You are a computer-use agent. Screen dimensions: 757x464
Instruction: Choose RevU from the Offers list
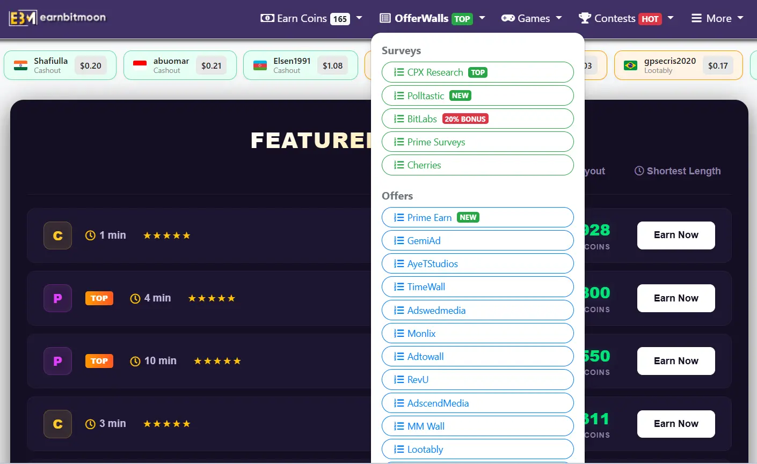(x=478, y=380)
